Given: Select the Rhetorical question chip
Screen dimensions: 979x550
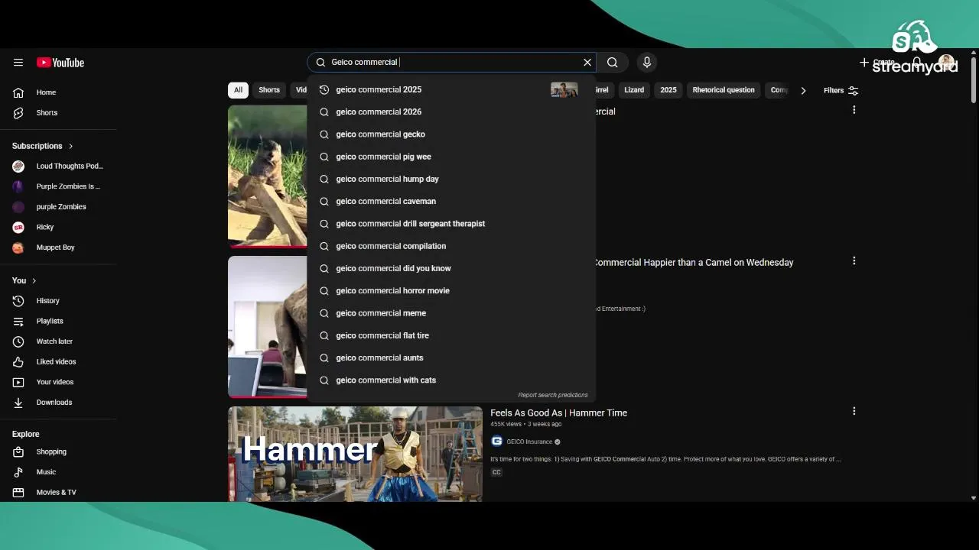Looking at the screenshot, I should click(724, 90).
